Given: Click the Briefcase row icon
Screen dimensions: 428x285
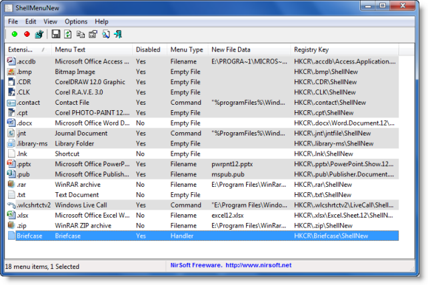Looking at the screenshot, I should point(11,236).
